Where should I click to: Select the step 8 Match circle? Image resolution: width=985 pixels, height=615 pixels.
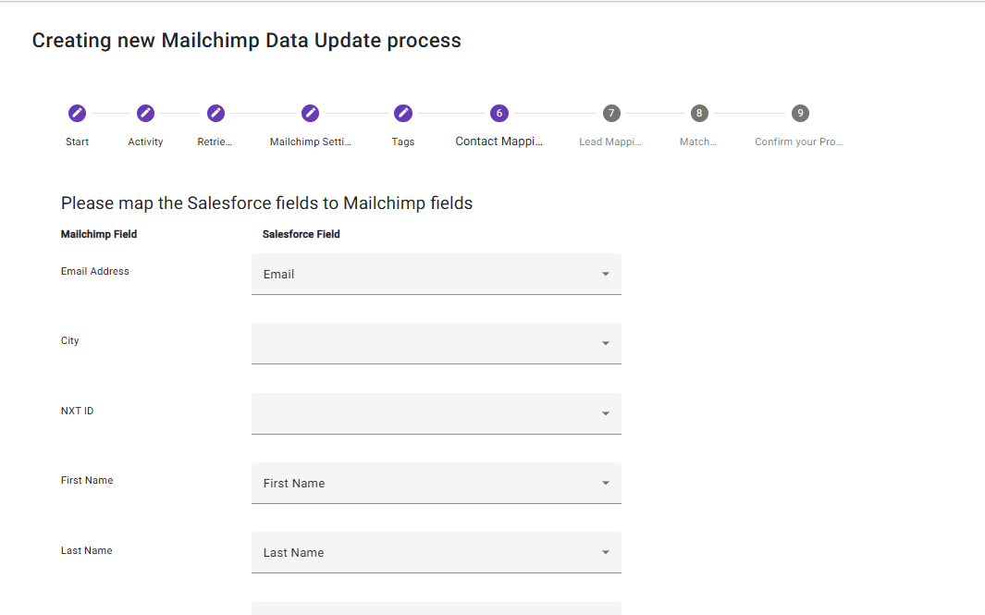[699, 113]
